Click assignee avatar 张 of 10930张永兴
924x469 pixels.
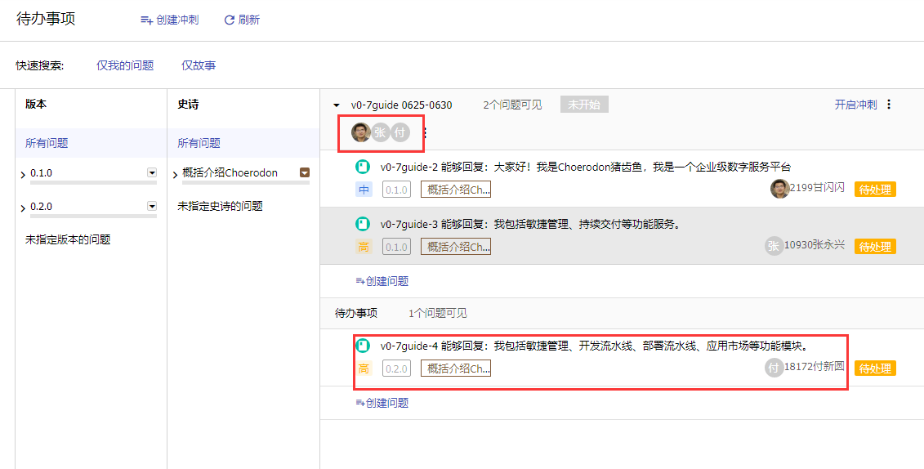pyautogui.click(x=774, y=246)
